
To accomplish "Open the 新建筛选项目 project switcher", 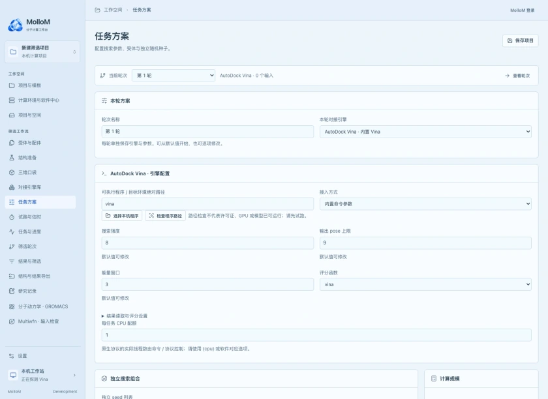I will 42,52.
